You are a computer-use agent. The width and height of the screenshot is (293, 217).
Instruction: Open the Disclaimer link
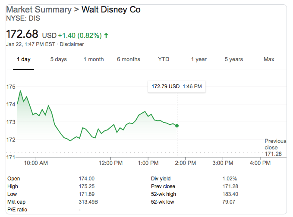(x=72, y=44)
